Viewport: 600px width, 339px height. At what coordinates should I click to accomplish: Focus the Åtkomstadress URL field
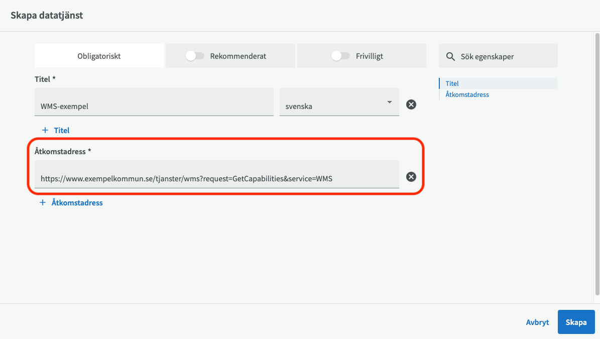[x=216, y=178]
